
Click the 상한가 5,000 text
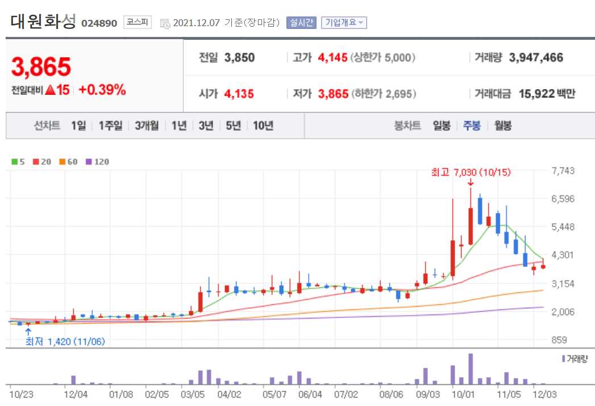click(382, 57)
